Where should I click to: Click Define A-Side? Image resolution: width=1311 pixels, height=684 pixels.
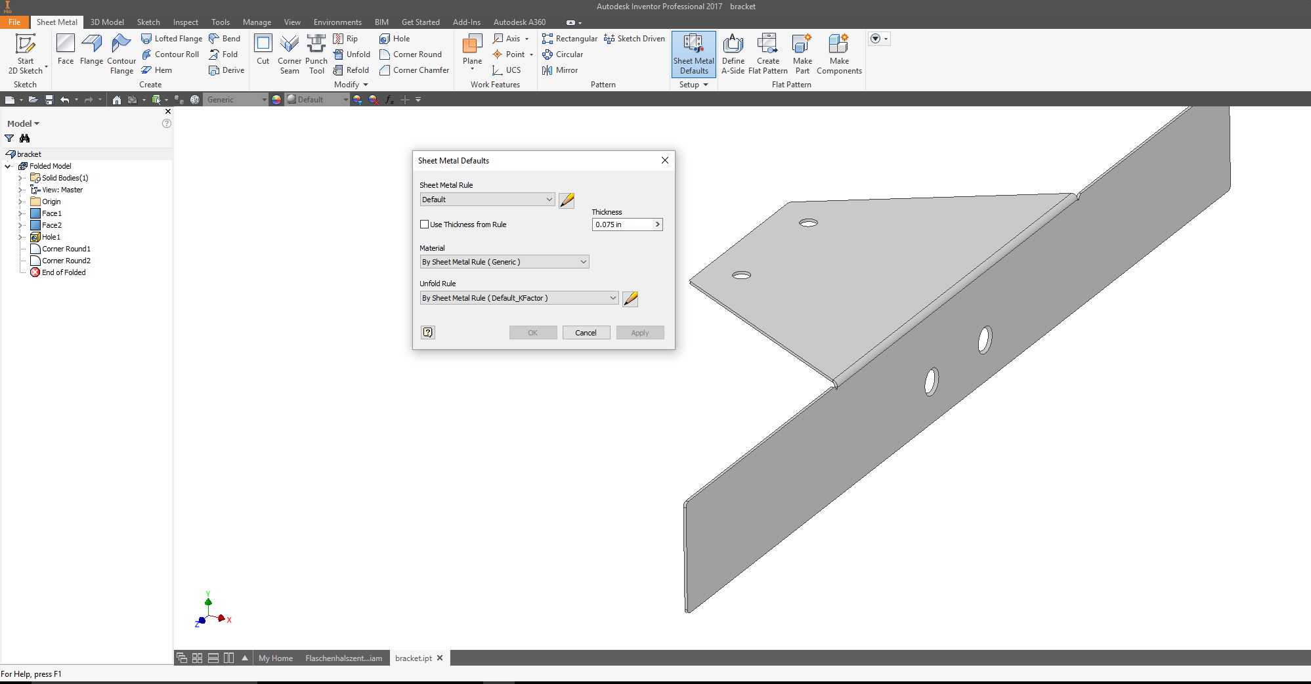point(733,54)
